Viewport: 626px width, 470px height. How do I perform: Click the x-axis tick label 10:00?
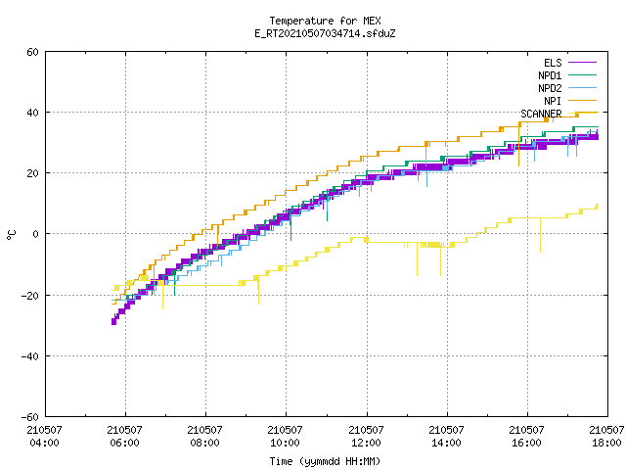click(x=285, y=443)
